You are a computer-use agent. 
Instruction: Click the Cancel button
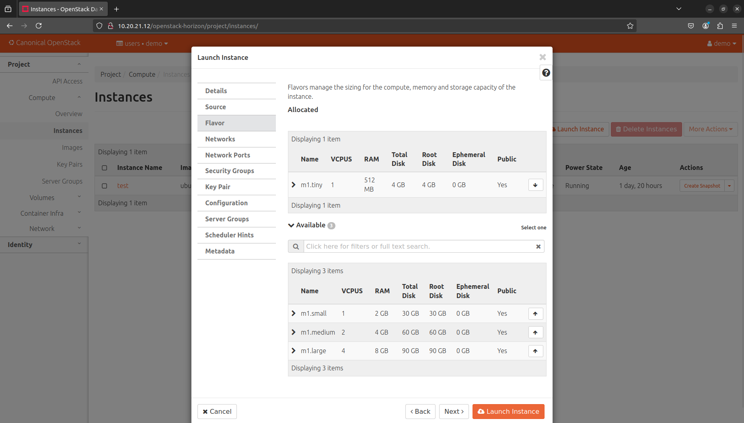pos(217,411)
